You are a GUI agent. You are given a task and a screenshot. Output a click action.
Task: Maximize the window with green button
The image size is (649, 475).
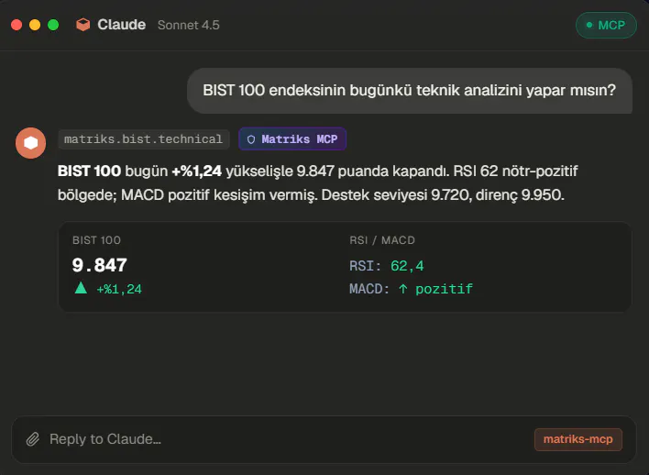point(53,25)
